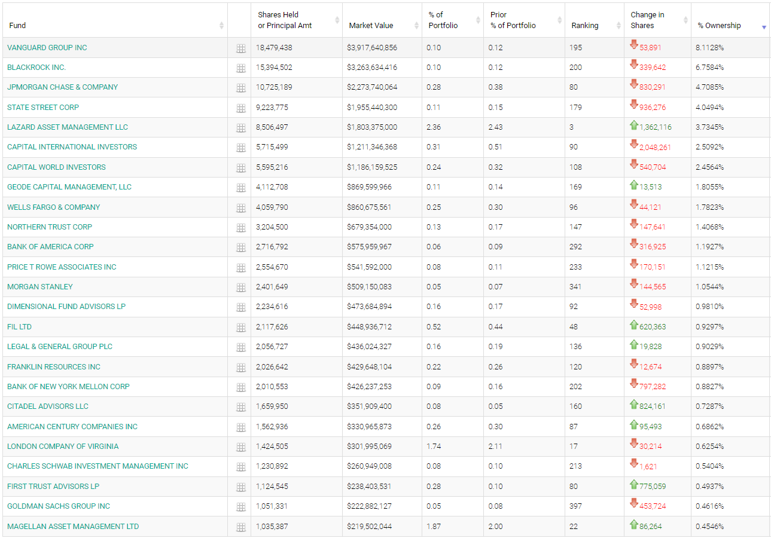Select ranking value 292
The width and height of the screenshot is (771, 538).
(575, 247)
